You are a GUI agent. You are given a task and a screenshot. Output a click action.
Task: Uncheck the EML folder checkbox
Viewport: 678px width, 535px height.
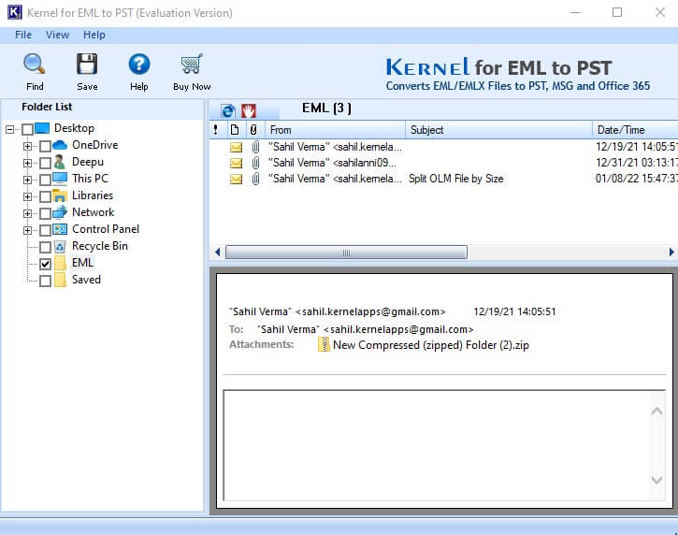[45, 264]
